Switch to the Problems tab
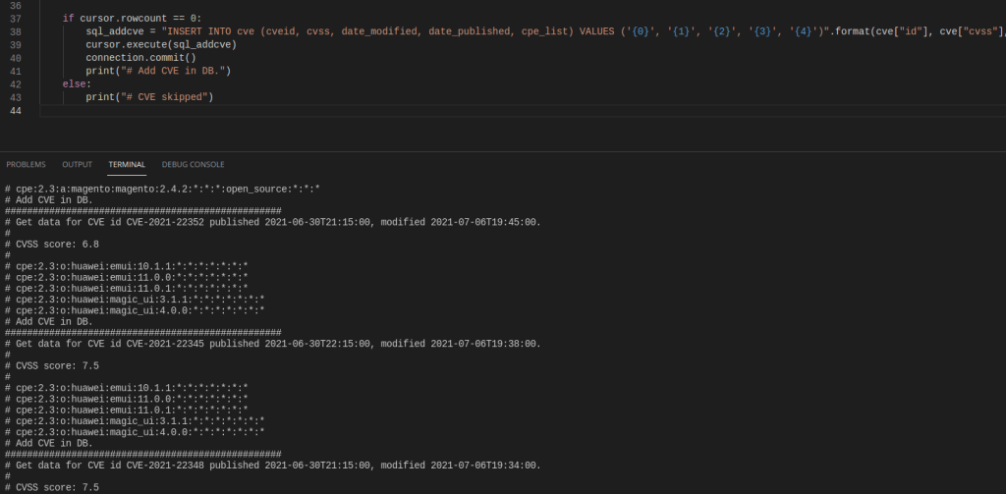This screenshot has width=1006, height=494. click(26, 164)
